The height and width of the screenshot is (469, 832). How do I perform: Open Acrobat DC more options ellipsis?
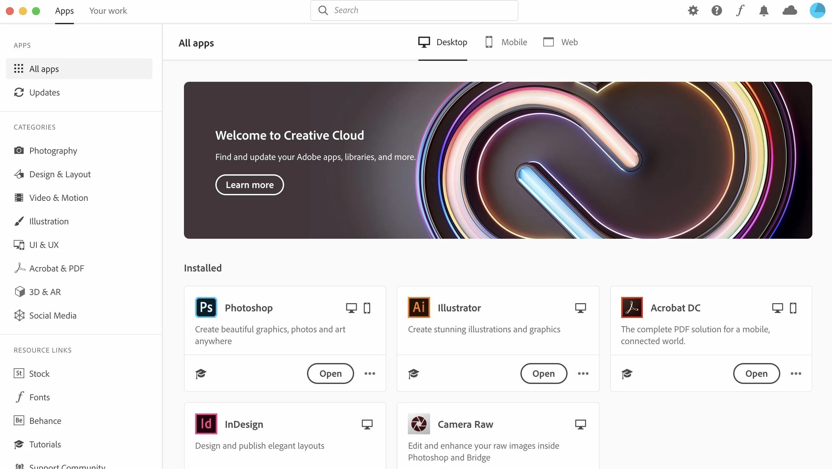pos(796,373)
